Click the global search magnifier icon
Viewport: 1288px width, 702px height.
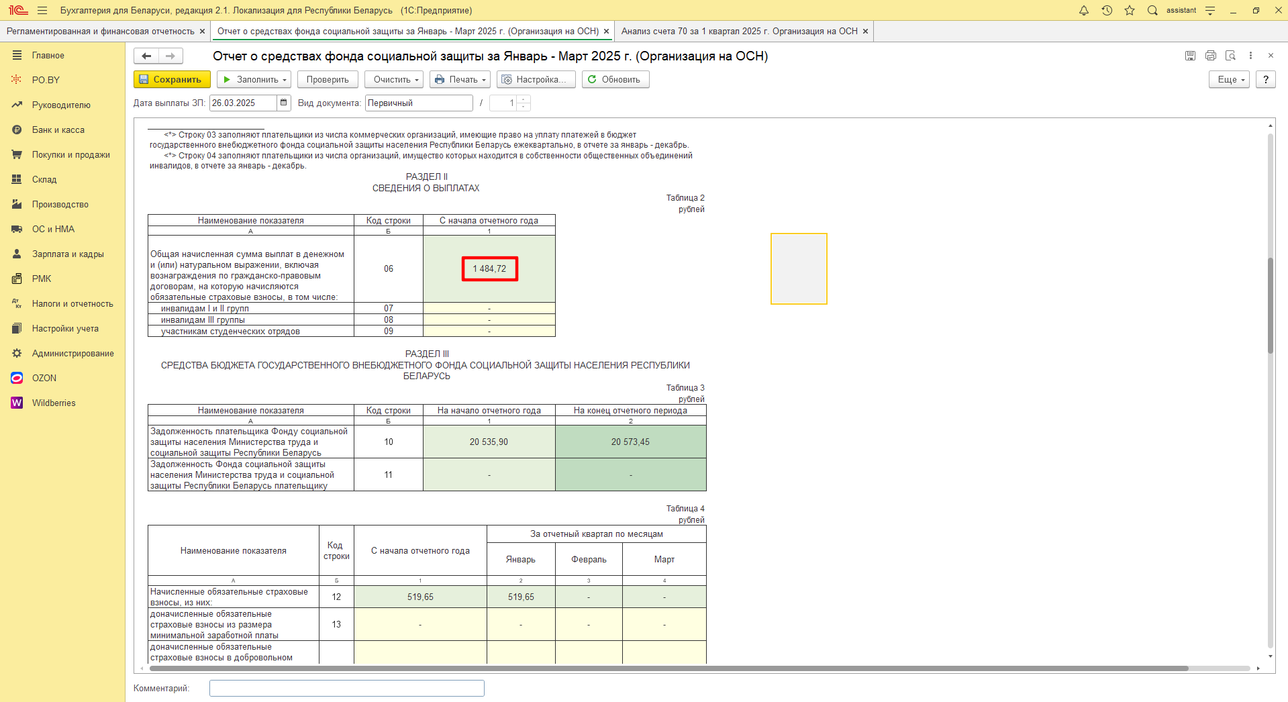tap(1152, 10)
